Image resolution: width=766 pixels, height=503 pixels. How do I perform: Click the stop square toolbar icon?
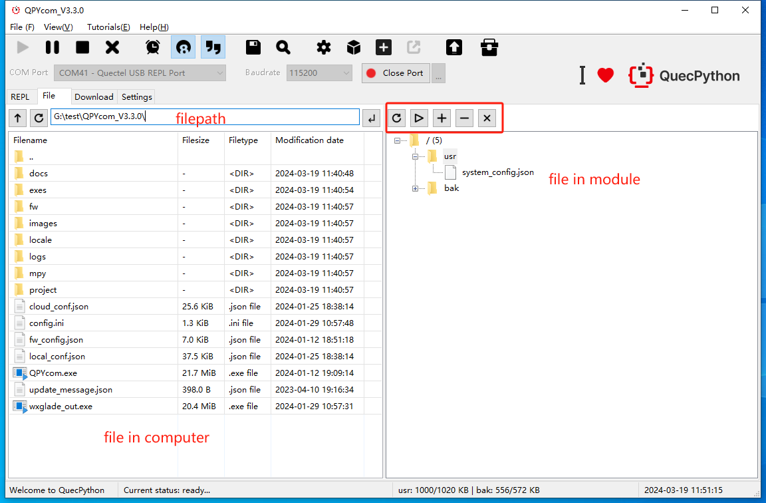pos(82,47)
